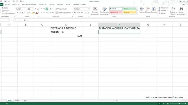Screen dimensions: 188x105
Task: Increase font size with the large A icon
Action: coord(35,9)
